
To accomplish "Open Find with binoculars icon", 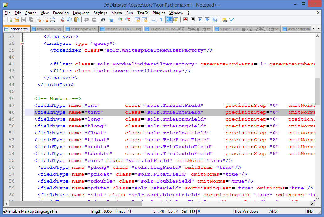I will click(103, 20).
